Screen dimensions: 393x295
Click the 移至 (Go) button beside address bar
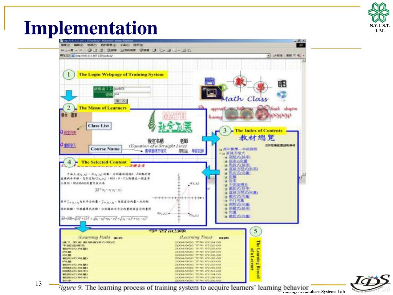[x=278, y=55]
